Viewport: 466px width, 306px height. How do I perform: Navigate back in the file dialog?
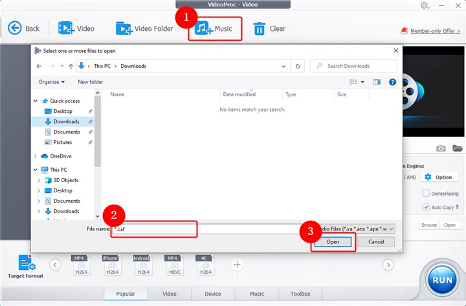coord(39,66)
